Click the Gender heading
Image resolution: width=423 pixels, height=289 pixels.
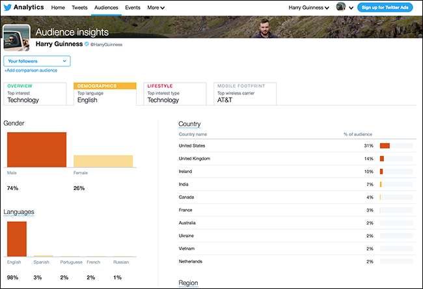14,123
